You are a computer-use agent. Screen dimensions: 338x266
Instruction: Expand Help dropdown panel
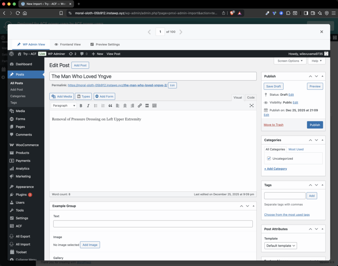point(317,61)
